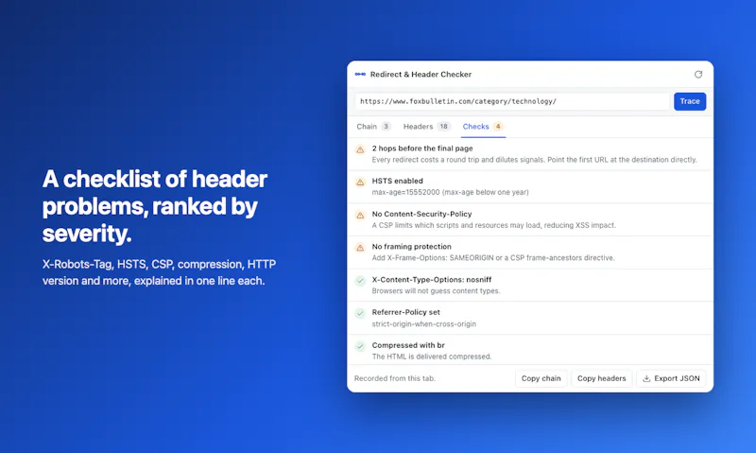Click 'Browsers will not guess content types' text
Screen dimensions: 756x453
pyautogui.click(x=436, y=291)
